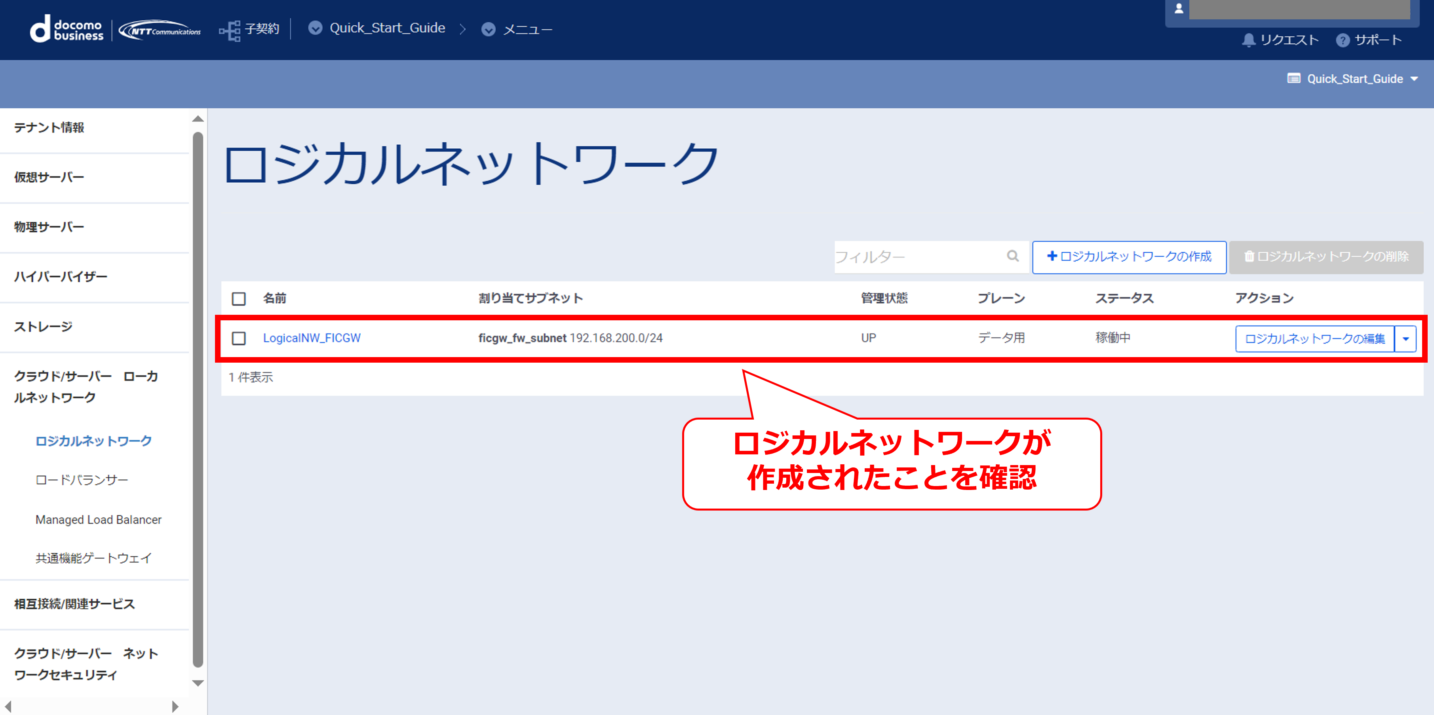Click ロジカルネットワークの削除 button
The width and height of the screenshot is (1434, 715).
point(1326,257)
